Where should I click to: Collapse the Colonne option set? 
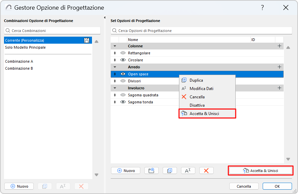115,46
